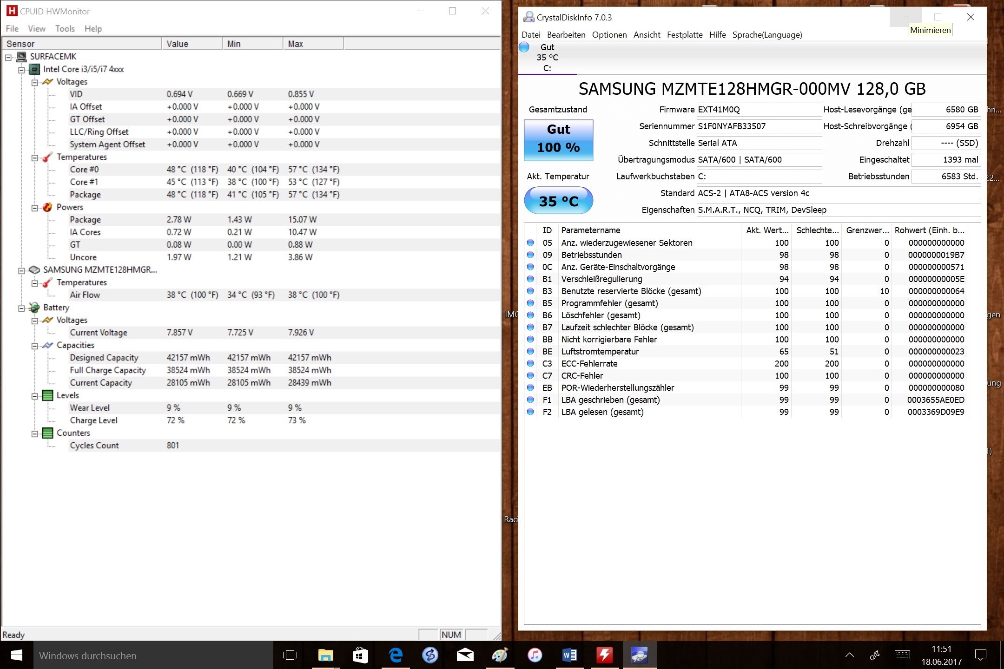The image size is (1004, 669).
Task: Click the 35 °C temperature button
Action: click(558, 201)
